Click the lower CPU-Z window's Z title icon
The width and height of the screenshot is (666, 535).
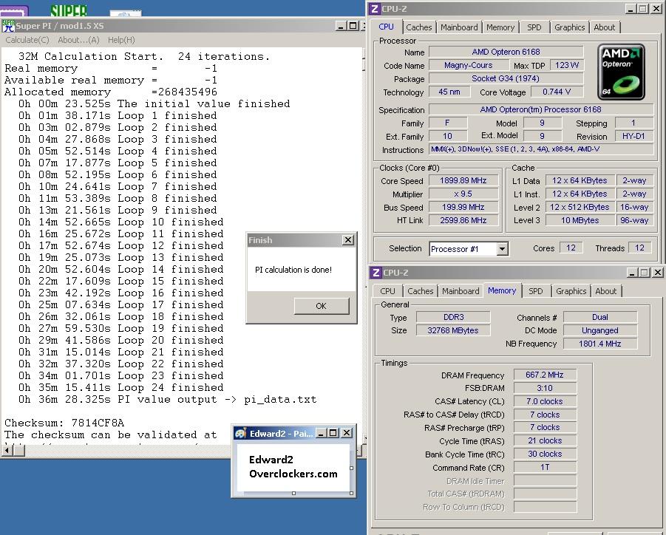click(376, 273)
